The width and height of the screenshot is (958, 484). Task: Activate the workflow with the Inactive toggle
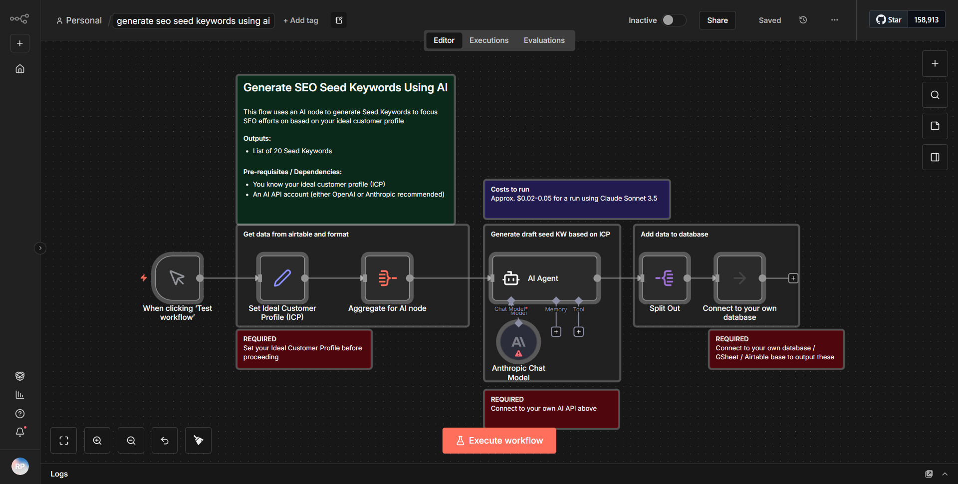[x=673, y=20]
